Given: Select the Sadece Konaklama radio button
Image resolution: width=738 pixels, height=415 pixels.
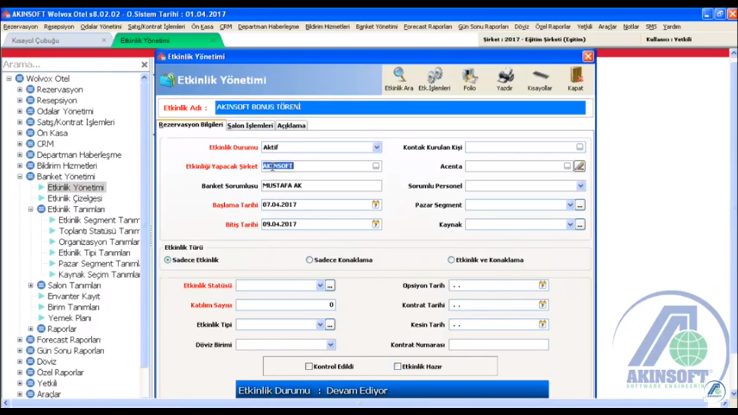Looking at the screenshot, I should point(310,260).
